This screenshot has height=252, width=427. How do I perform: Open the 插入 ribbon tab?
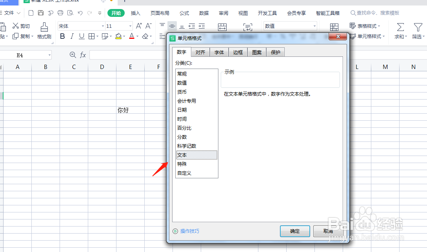(135, 13)
